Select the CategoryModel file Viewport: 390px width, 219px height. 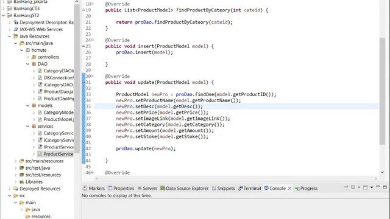coord(55,113)
